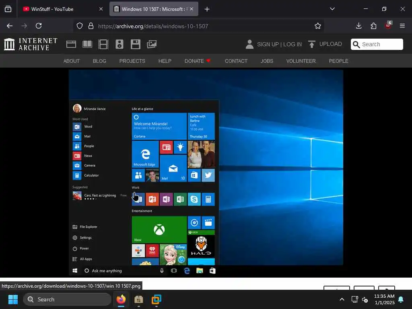Viewport: 412px width, 309px height.
Task: Click the uBlock extension icon with badge
Action: [x=388, y=25]
